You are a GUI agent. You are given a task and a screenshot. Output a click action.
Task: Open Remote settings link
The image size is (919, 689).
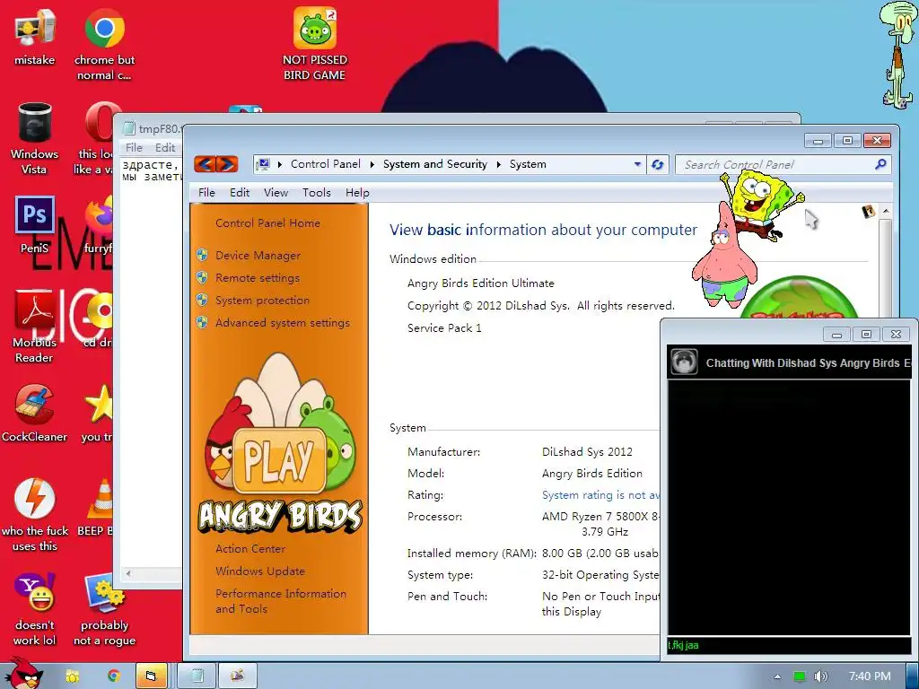click(258, 278)
